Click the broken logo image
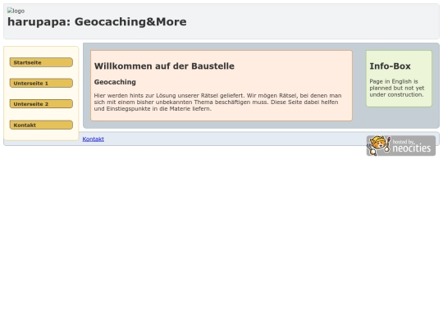This screenshot has height=332, width=443. click(x=16, y=11)
